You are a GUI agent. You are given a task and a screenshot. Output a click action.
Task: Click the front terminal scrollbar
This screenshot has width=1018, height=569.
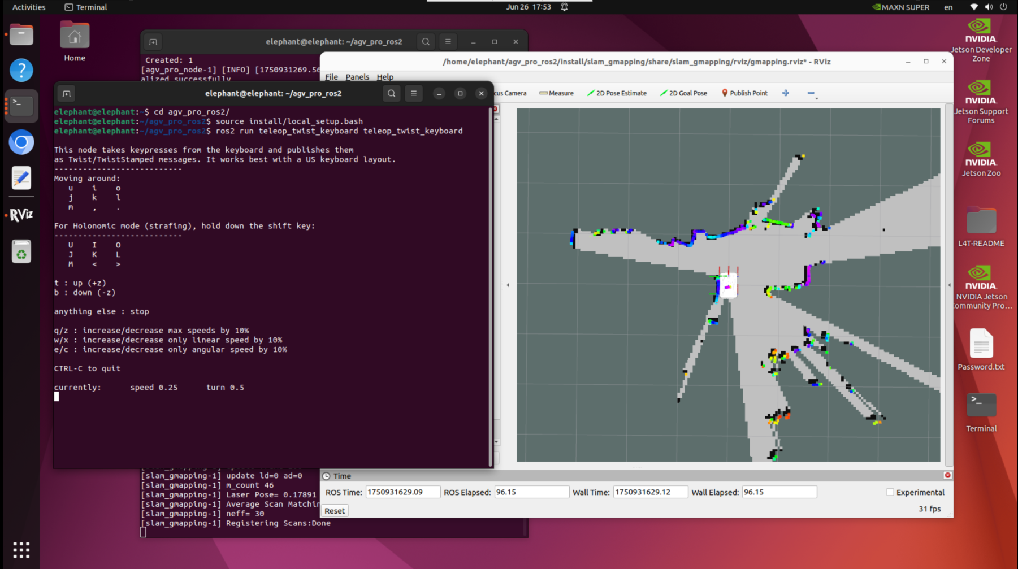pyautogui.click(x=490, y=286)
